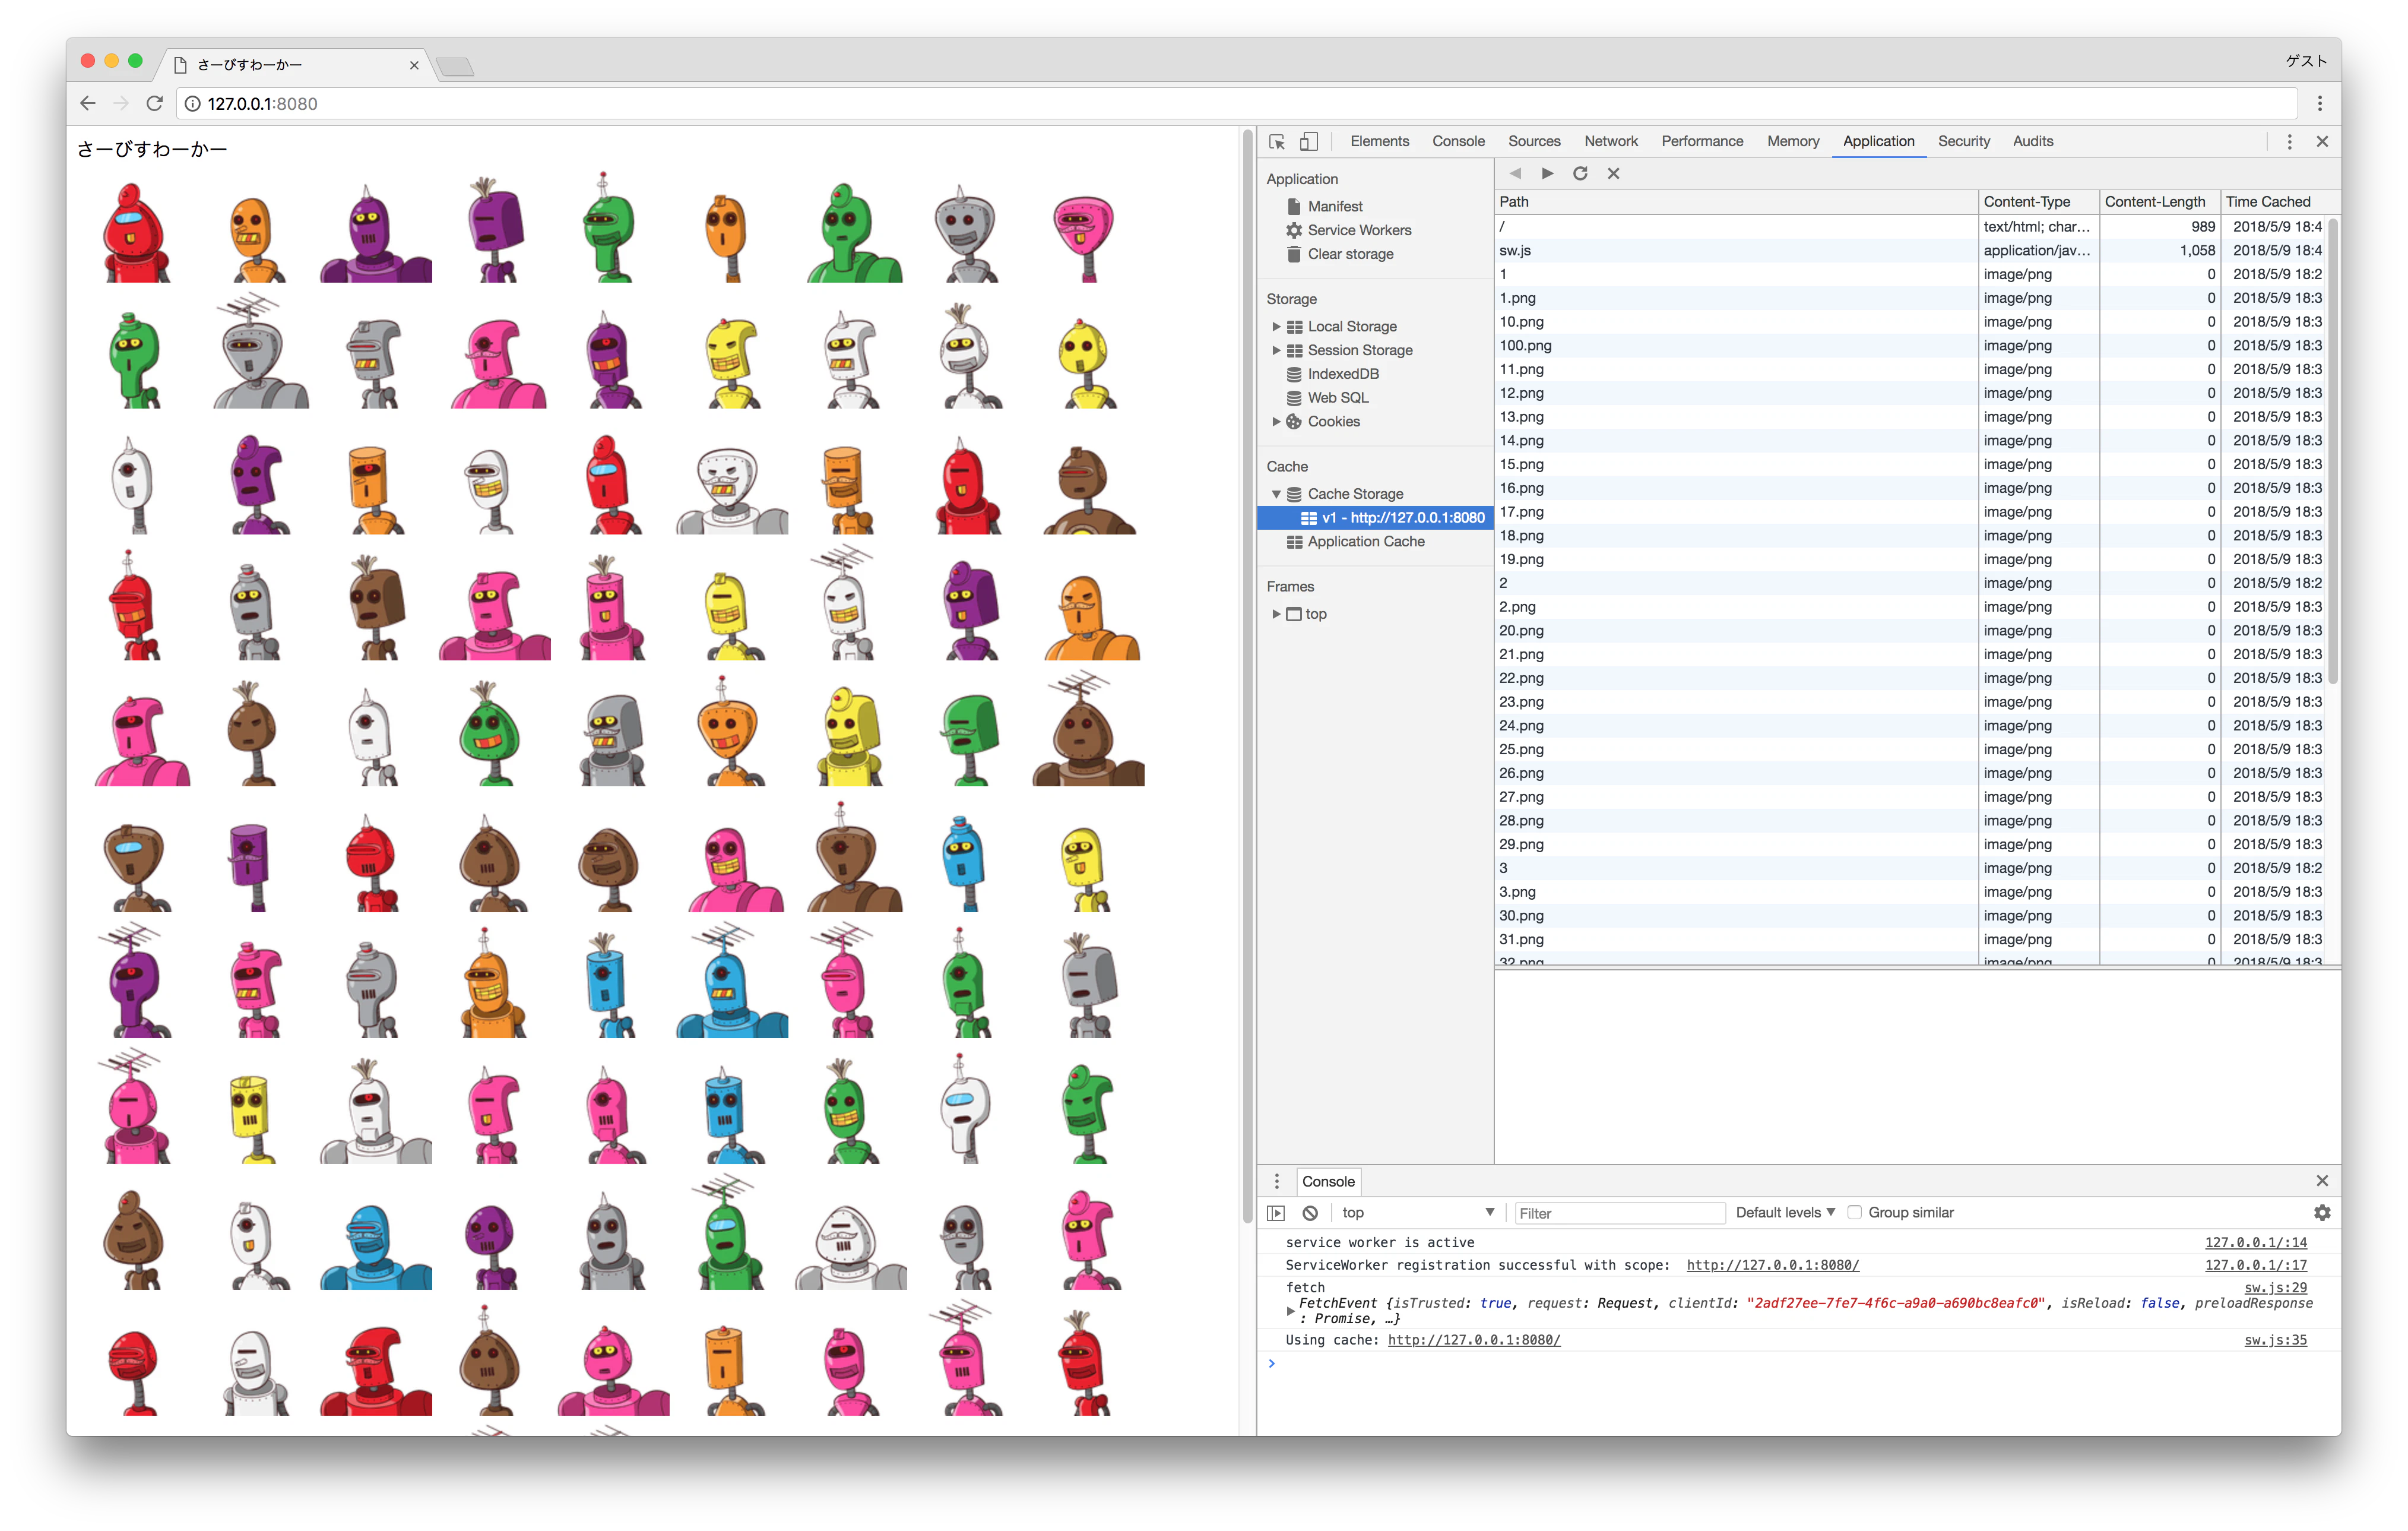This screenshot has width=2408, height=1531.
Task: Open the console drawer three-dot menu
Action: pyautogui.click(x=1276, y=1181)
